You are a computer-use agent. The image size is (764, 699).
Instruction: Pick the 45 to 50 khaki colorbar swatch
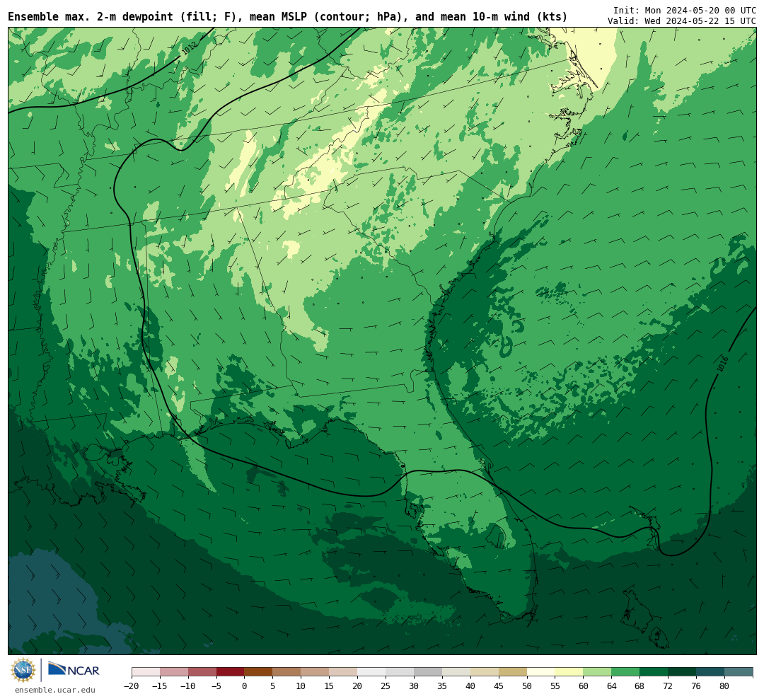513,672
